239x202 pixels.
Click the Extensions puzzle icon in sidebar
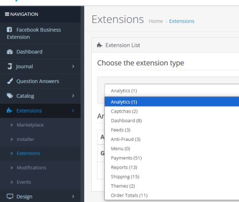tap(10, 110)
